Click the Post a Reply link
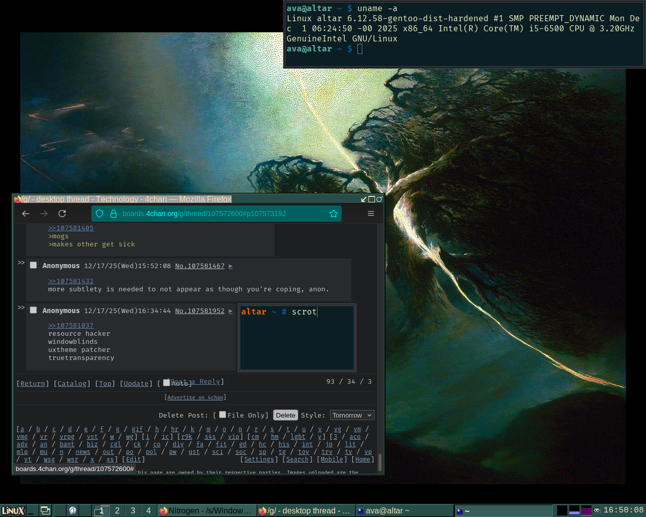 click(x=196, y=382)
